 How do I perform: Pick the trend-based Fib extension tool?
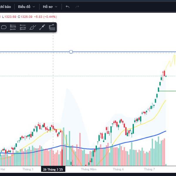click(52, 27)
